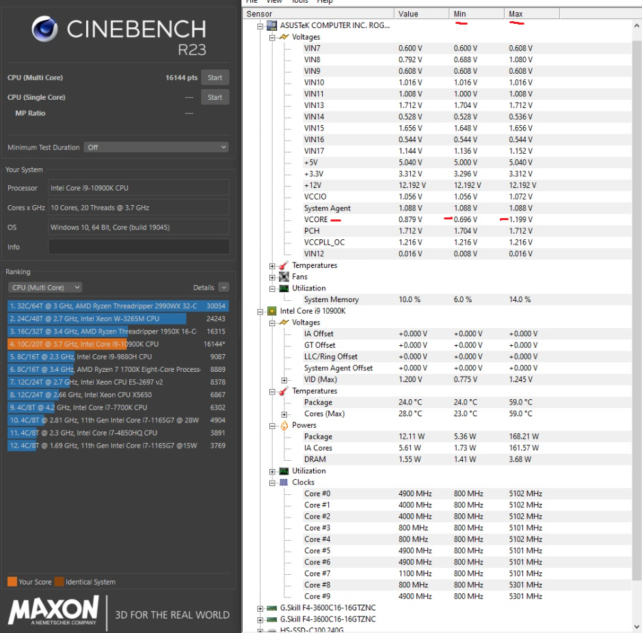Start the CPU Multi Core test
Viewport: 642px width, 633px height.
click(215, 78)
